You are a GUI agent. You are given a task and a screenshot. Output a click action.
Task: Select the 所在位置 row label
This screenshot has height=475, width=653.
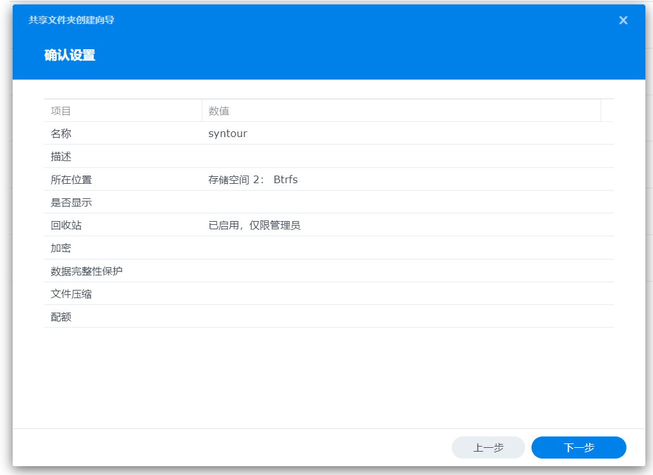coord(72,179)
